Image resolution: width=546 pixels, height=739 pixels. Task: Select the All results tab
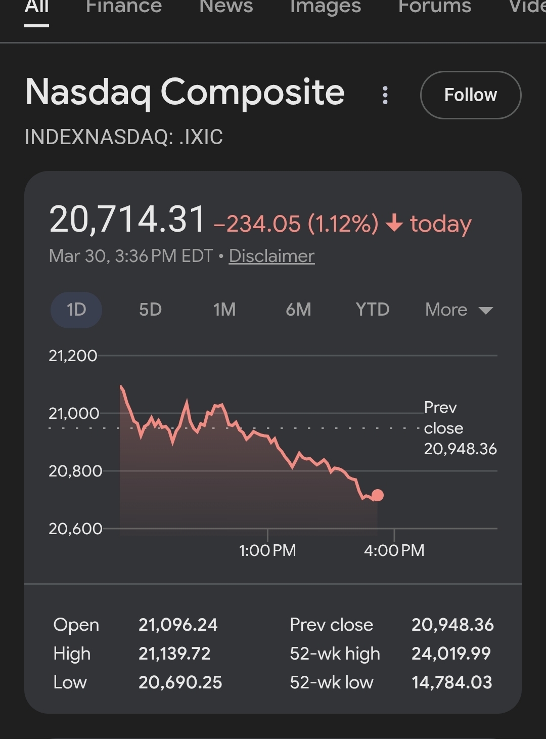(37, 7)
